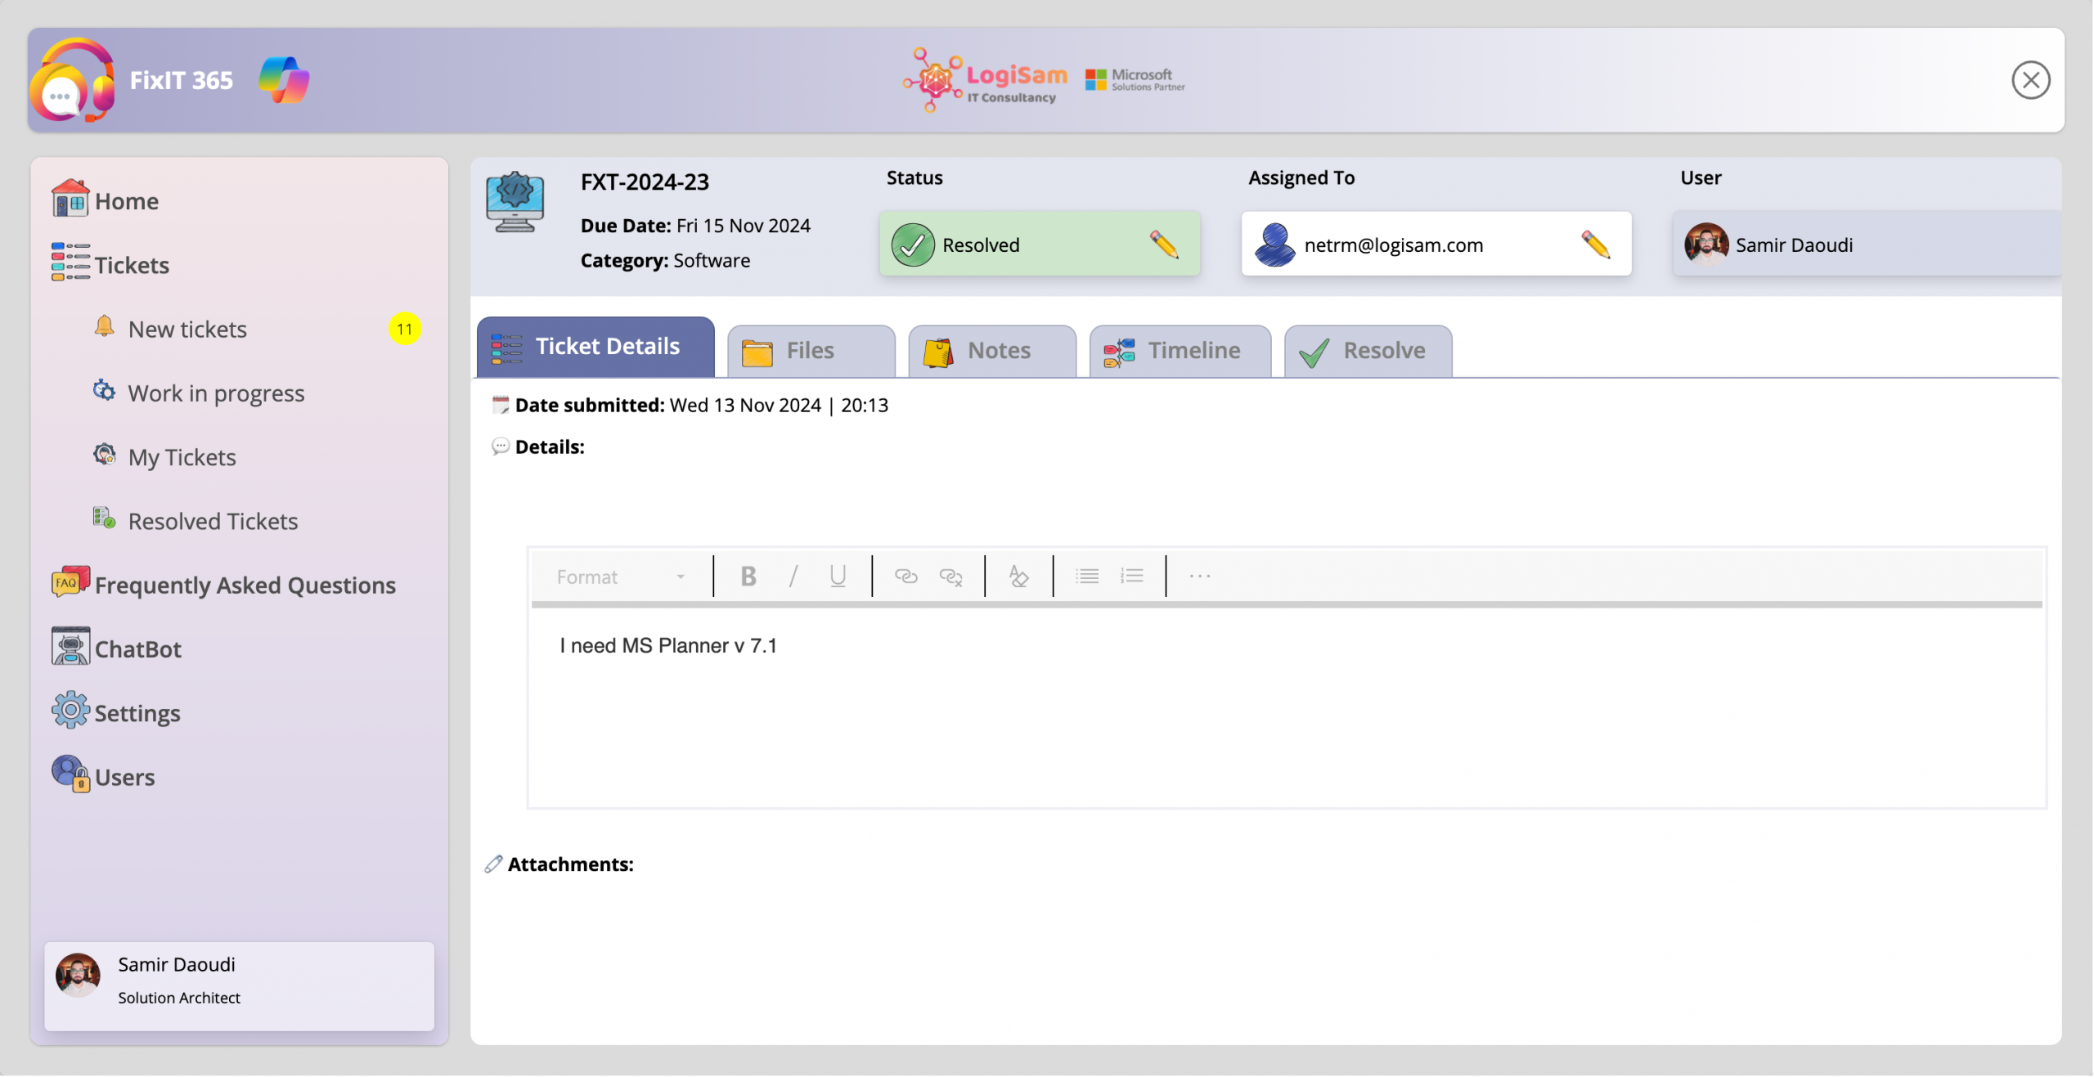Open My Tickets
2094x1077 pixels.
pyautogui.click(x=182, y=457)
